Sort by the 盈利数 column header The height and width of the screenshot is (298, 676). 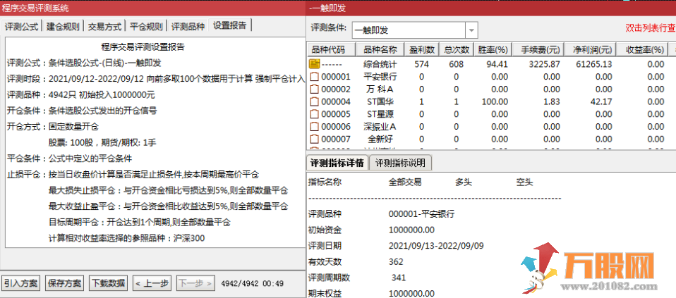(421, 49)
